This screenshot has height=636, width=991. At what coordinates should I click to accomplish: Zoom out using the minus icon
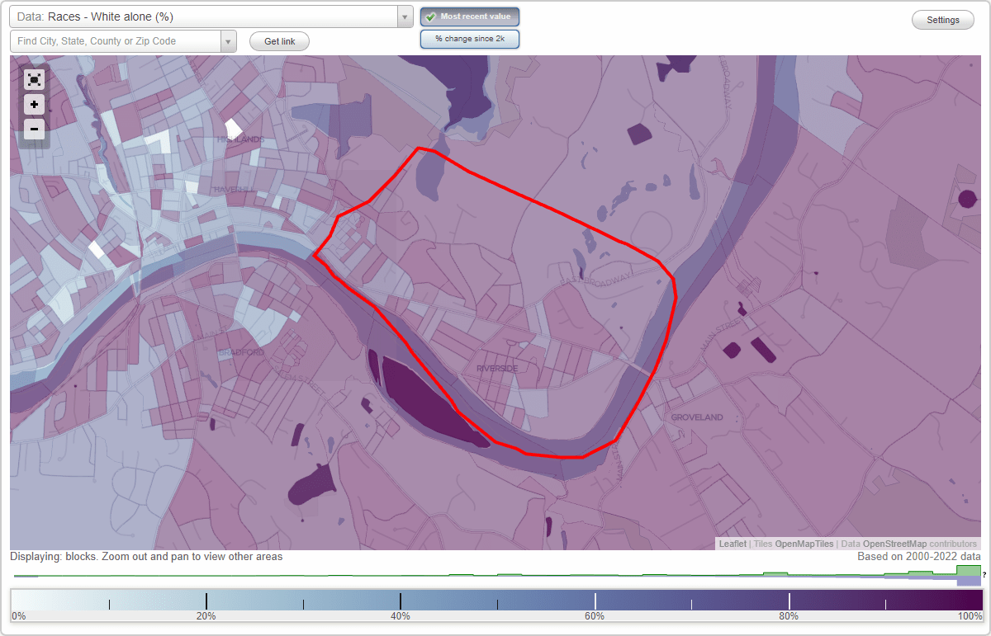pyautogui.click(x=34, y=130)
